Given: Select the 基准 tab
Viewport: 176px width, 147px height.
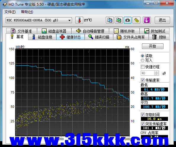Looking at the screenshot, I should click(x=17, y=37).
